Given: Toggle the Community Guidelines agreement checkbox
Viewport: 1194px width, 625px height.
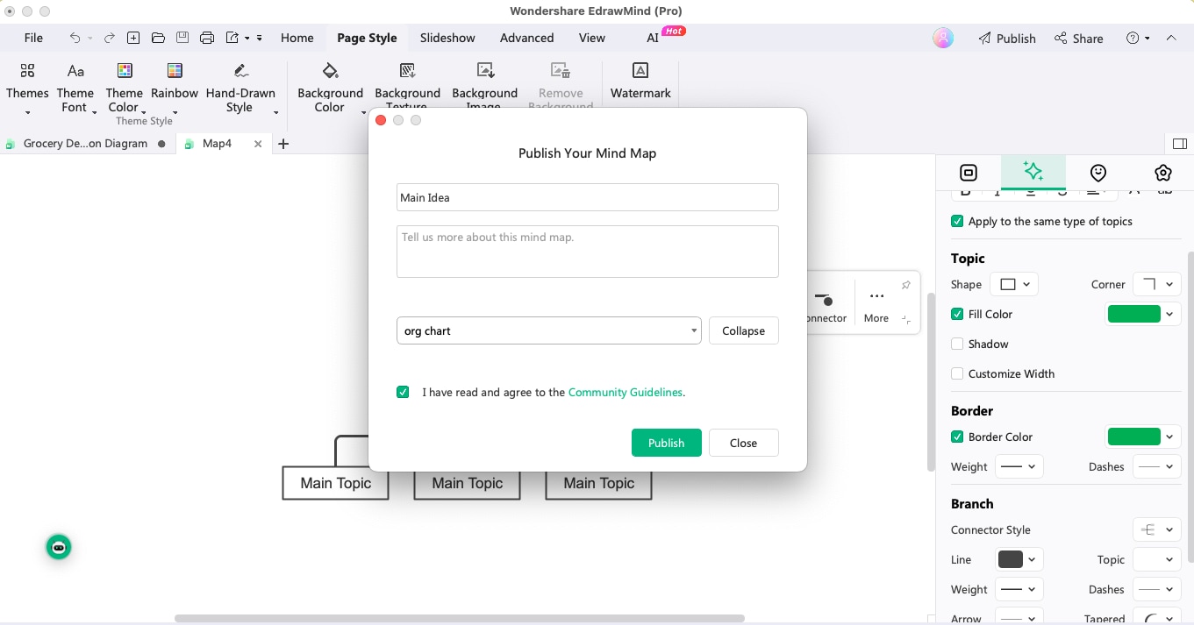Looking at the screenshot, I should [x=403, y=393].
